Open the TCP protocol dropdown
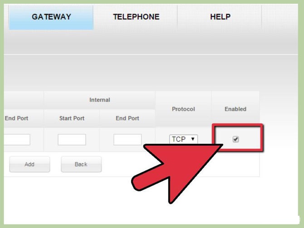This screenshot has width=304, height=228. click(x=183, y=139)
